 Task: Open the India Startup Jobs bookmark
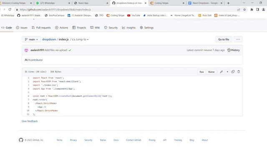click(155, 15)
